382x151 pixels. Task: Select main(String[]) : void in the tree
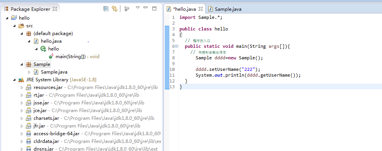78,57
